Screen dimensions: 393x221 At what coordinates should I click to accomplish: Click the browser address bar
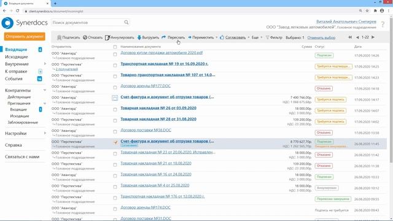[x=190, y=11]
